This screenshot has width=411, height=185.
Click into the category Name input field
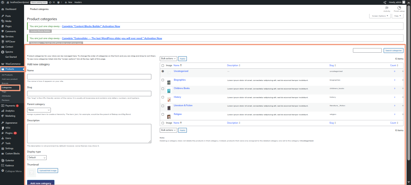[89, 77]
